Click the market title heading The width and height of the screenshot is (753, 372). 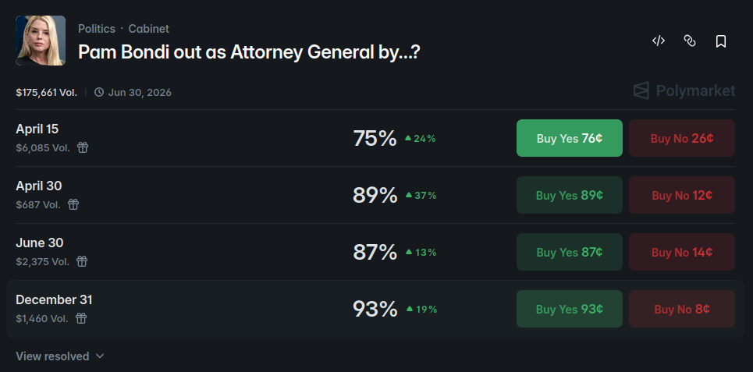click(250, 51)
